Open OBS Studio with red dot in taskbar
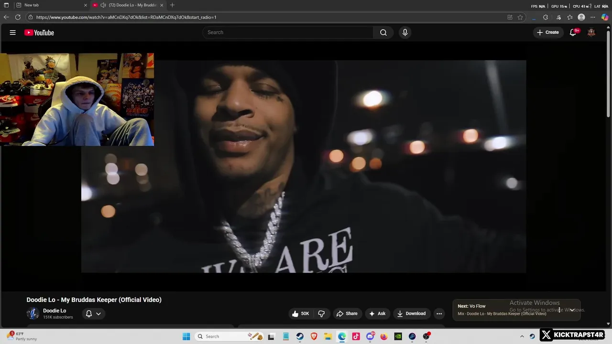The width and height of the screenshot is (612, 344). 426,336
